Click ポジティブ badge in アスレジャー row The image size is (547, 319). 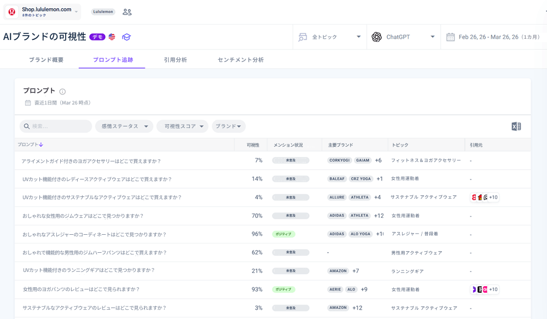283,234
